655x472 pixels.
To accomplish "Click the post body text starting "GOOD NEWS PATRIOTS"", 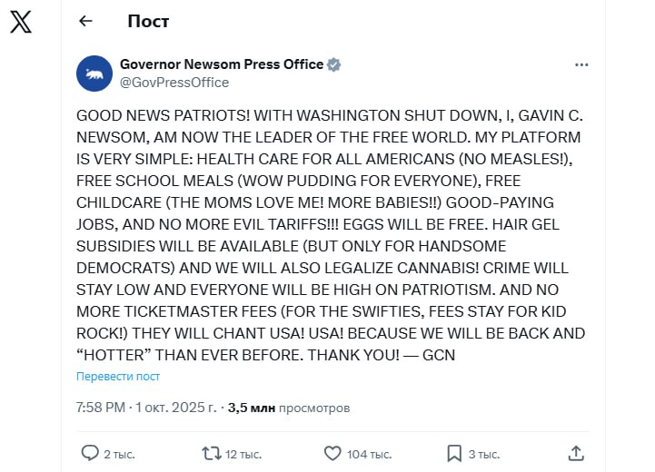I will pyautogui.click(x=331, y=236).
